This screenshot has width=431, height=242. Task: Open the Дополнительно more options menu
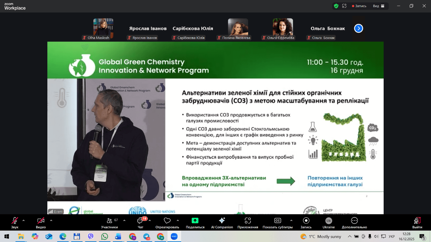coord(354,222)
